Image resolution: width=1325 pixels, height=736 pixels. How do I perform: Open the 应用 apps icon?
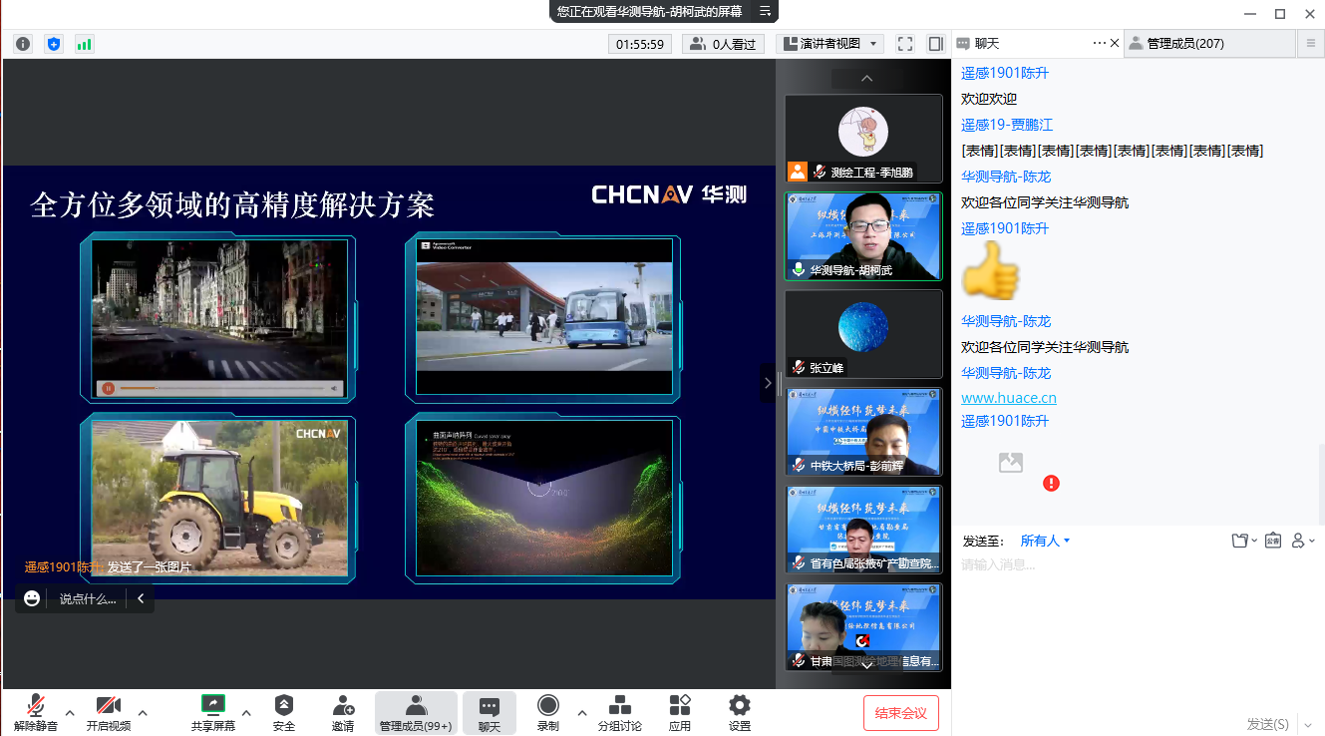(x=680, y=712)
